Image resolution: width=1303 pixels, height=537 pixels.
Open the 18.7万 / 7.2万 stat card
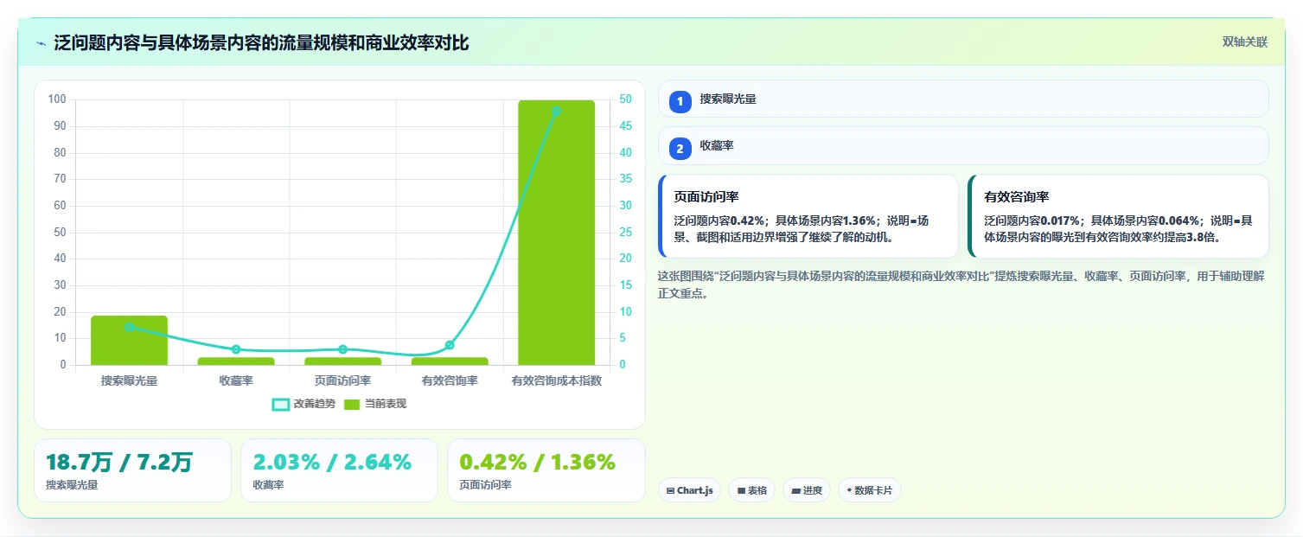[x=132, y=470]
